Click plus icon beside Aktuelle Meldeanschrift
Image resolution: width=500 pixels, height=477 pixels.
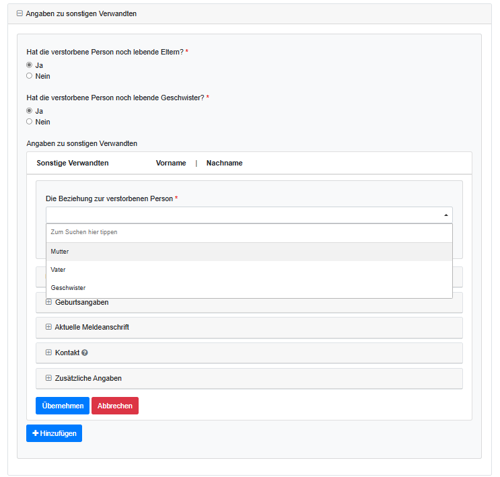pos(48,327)
